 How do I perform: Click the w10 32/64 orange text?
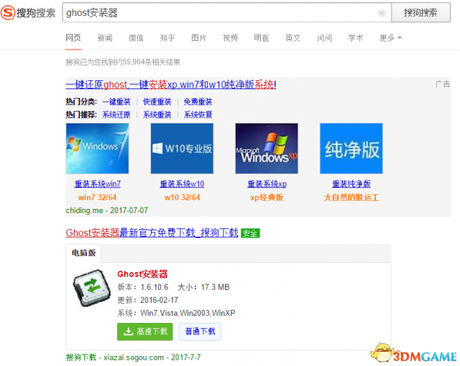(182, 197)
